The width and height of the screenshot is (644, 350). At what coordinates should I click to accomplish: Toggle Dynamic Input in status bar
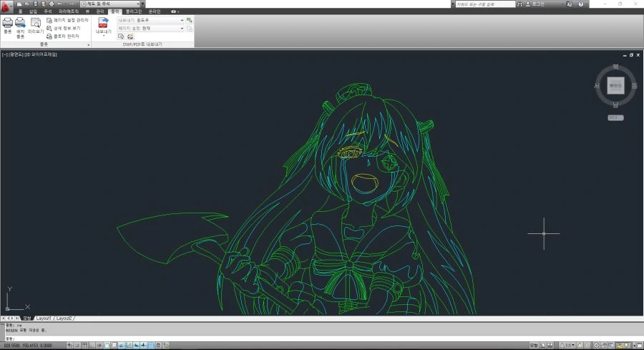coord(136,346)
